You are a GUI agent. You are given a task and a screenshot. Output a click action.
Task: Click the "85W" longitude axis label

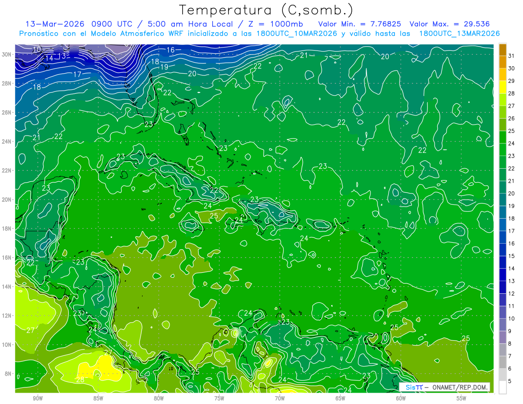(98, 398)
